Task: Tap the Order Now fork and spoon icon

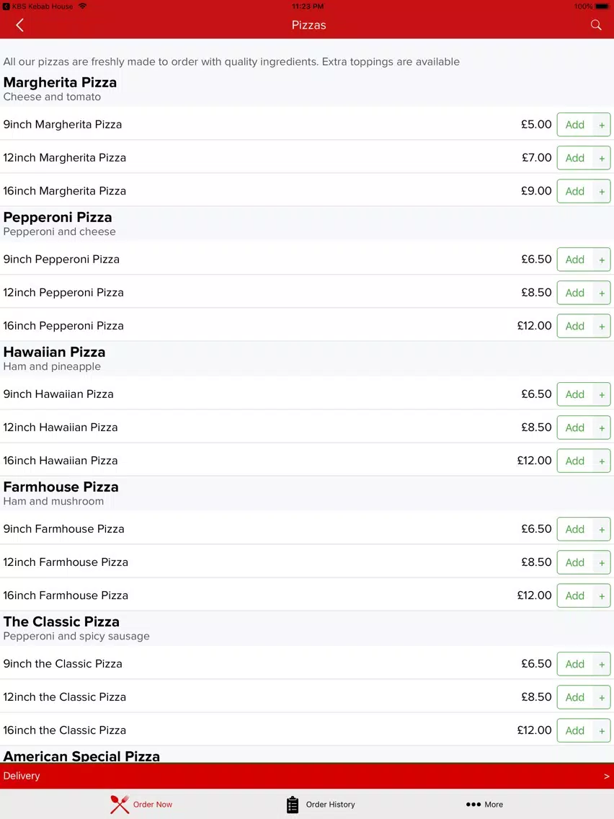Action: point(120,805)
